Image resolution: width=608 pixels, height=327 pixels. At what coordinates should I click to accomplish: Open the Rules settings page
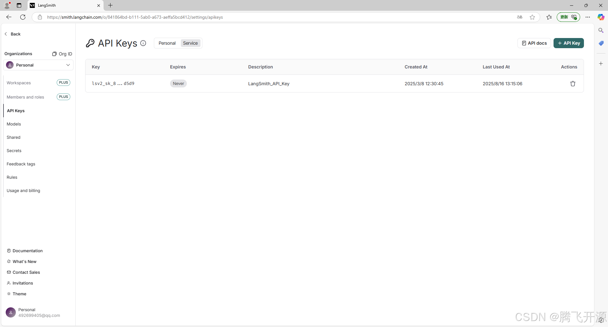(12, 177)
